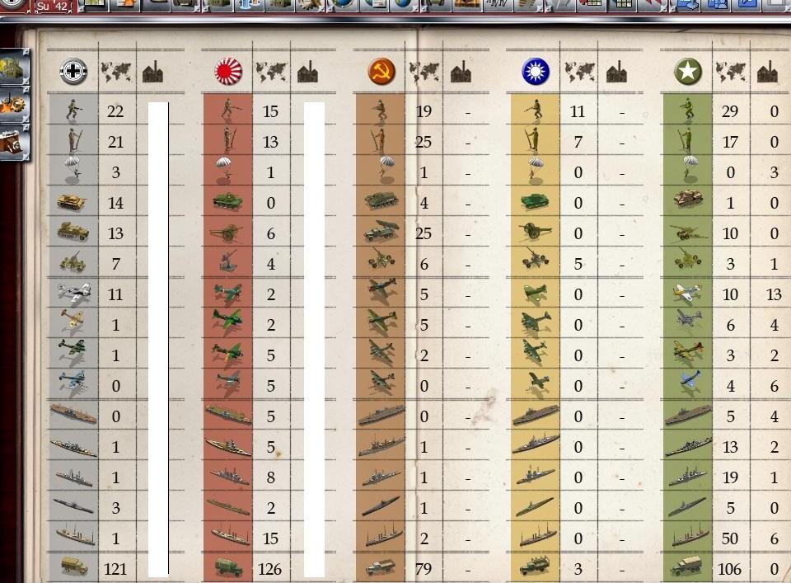Click the factory icon in the Japanese column
The width and height of the screenshot is (791, 583).
pyautogui.click(x=307, y=73)
